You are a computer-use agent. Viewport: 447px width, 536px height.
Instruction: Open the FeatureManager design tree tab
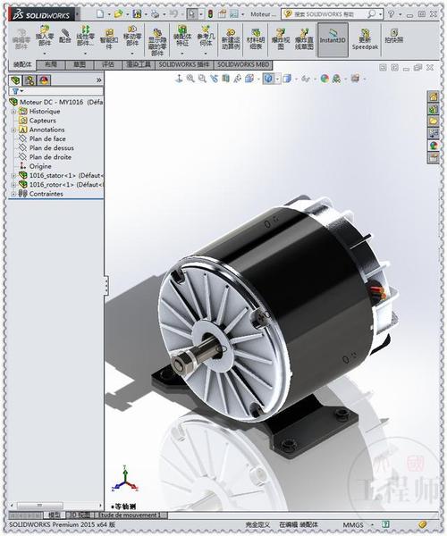pos(15,80)
